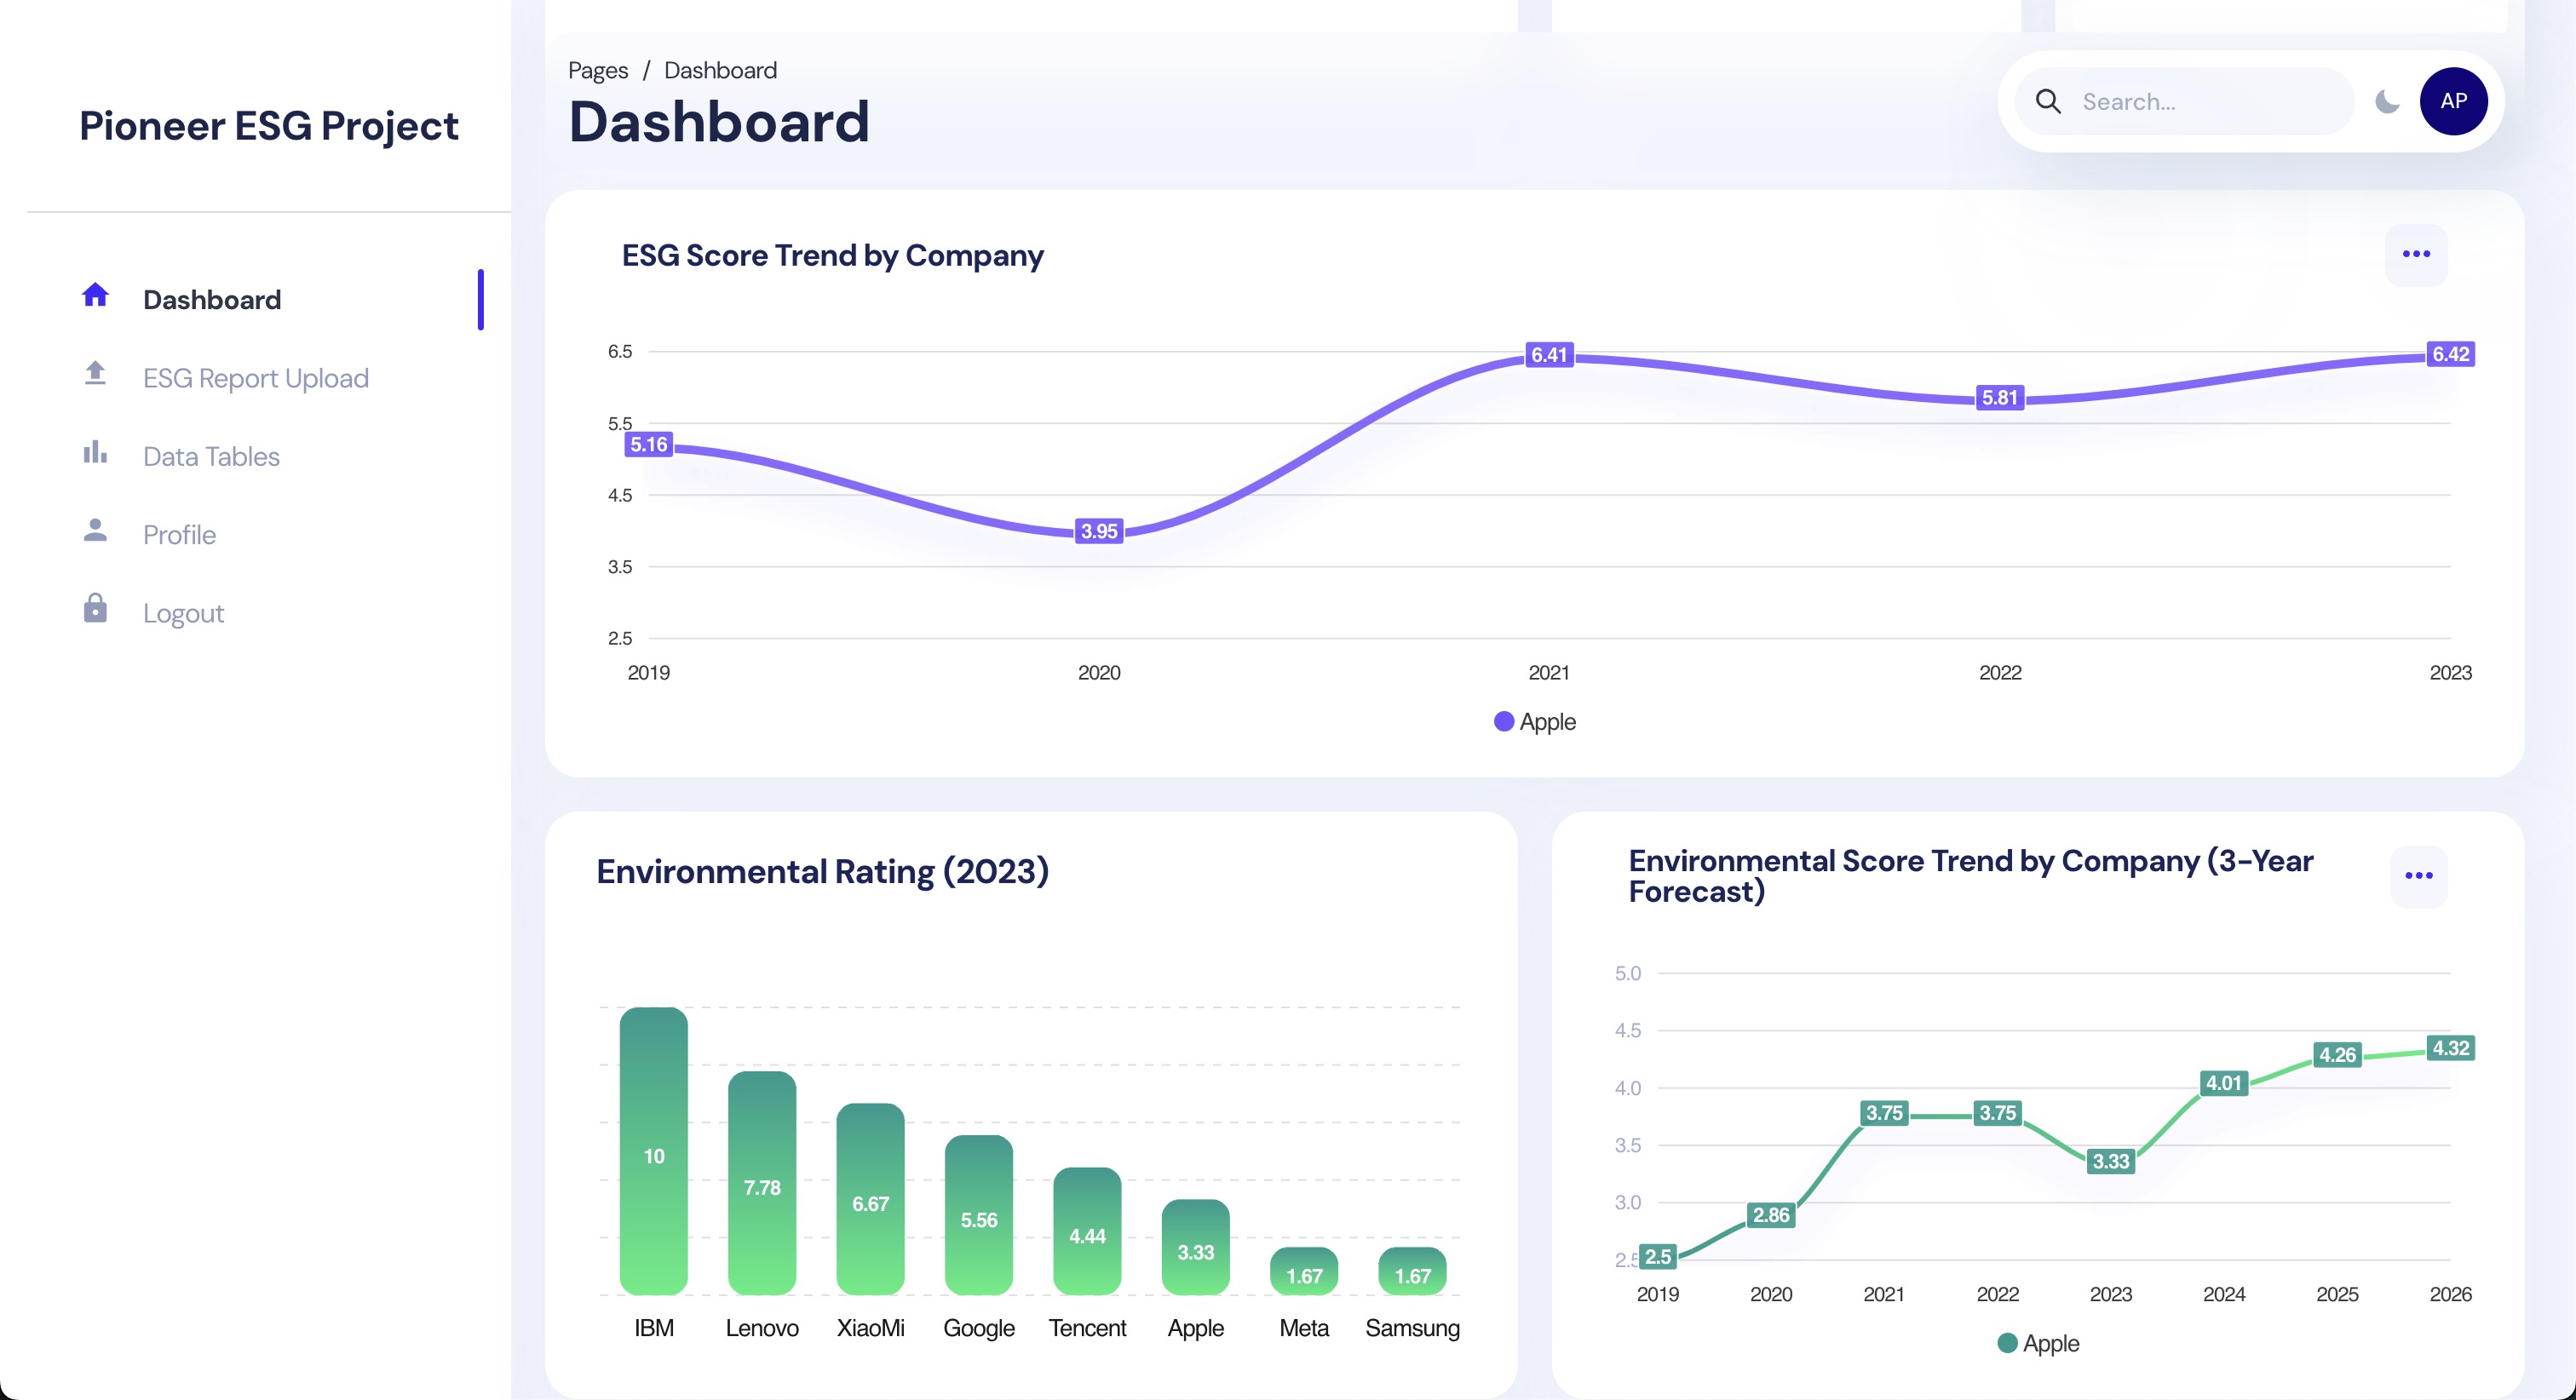Viewport: 2576px width, 1400px height.
Task: Click the Samsung bar showing 1.67
Action: click(1412, 1271)
